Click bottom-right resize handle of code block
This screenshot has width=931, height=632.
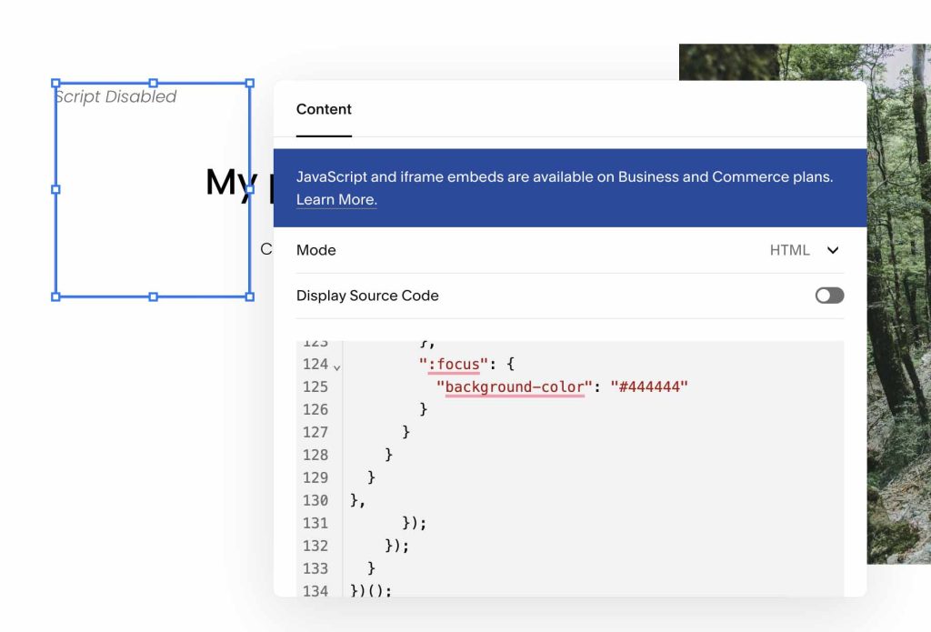[250, 296]
